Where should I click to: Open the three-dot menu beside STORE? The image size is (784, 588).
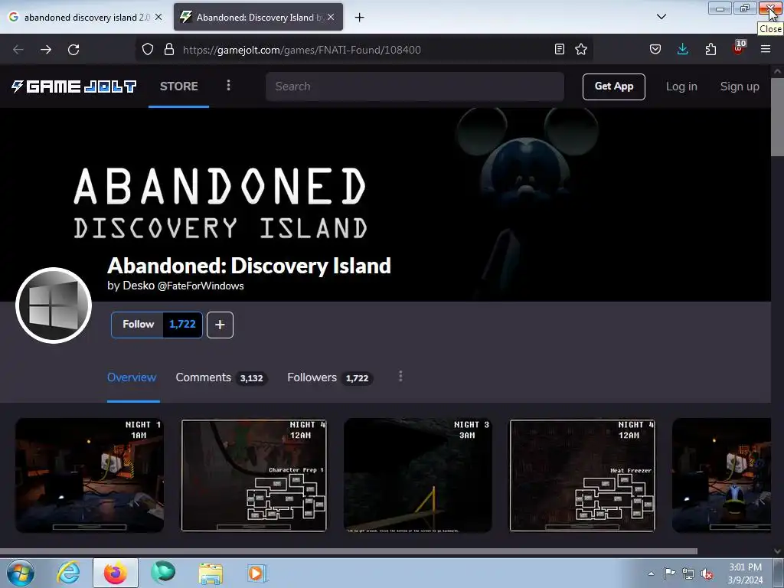point(228,85)
